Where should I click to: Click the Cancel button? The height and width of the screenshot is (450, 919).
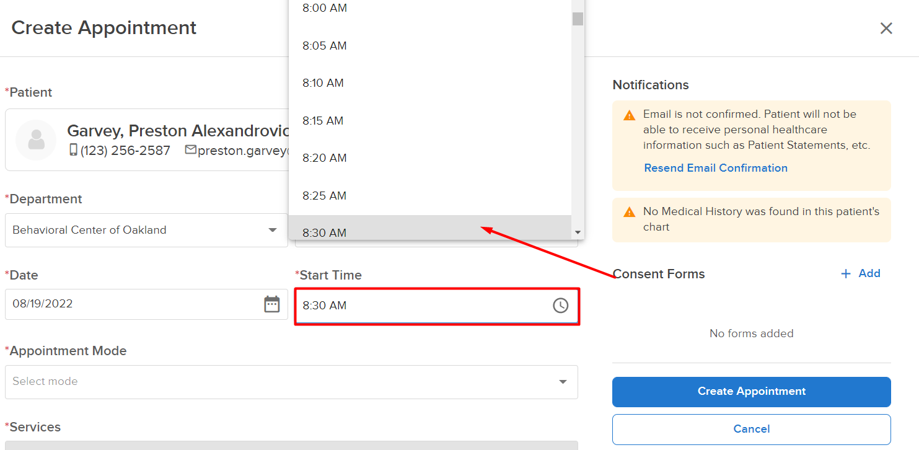coord(752,430)
